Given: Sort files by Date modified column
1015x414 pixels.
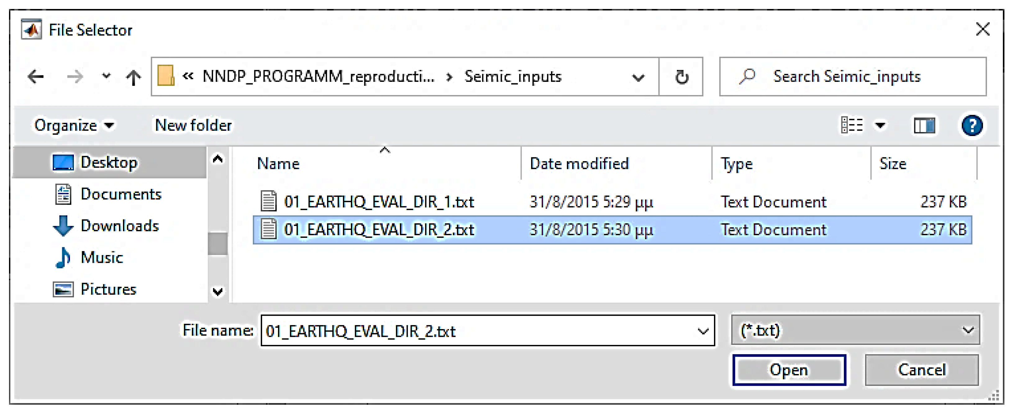Looking at the screenshot, I should point(579,164).
